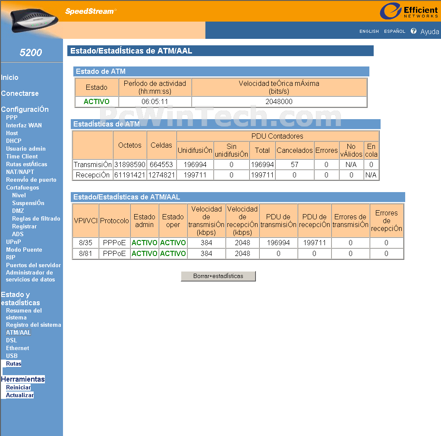Open Rutas under statistics

(x=13, y=364)
